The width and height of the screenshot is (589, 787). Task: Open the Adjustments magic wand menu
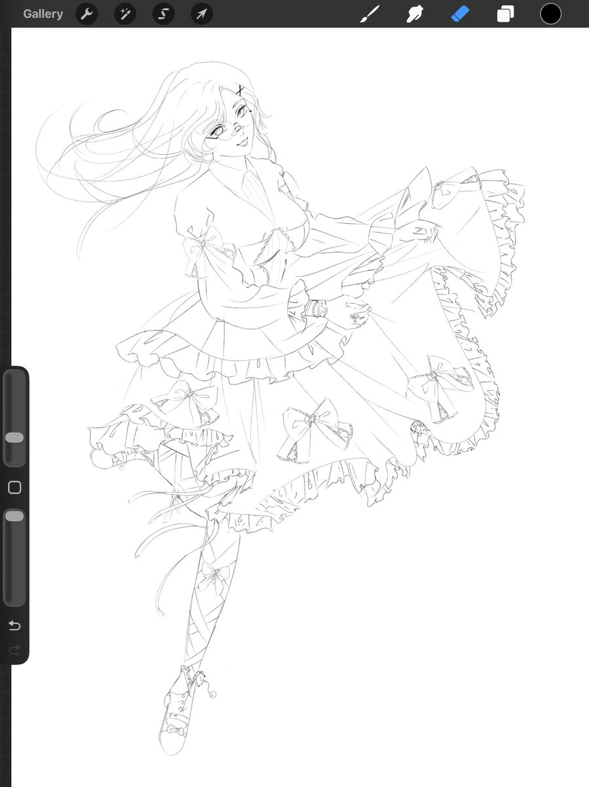pos(124,14)
